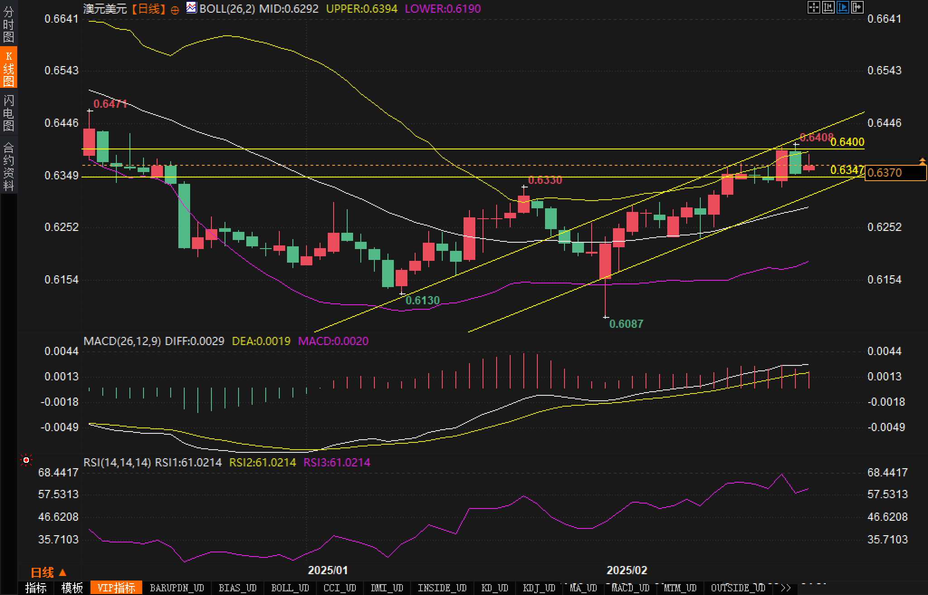Apply the KDJ_UD indicator
Viewport: 928px width, 595px height.
click(x=539, y=588)
